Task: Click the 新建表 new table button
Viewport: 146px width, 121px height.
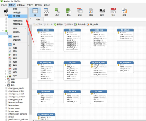Action: tap(58, 24)
